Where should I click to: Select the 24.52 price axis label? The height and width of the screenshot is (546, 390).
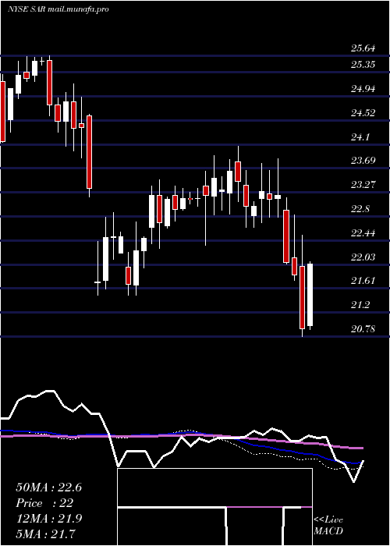[x=363, y=113]
